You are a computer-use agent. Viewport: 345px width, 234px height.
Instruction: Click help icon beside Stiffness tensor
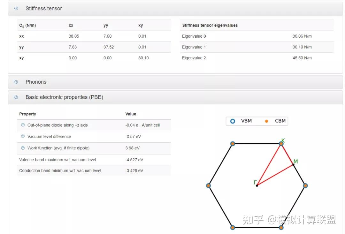point(16,9)
